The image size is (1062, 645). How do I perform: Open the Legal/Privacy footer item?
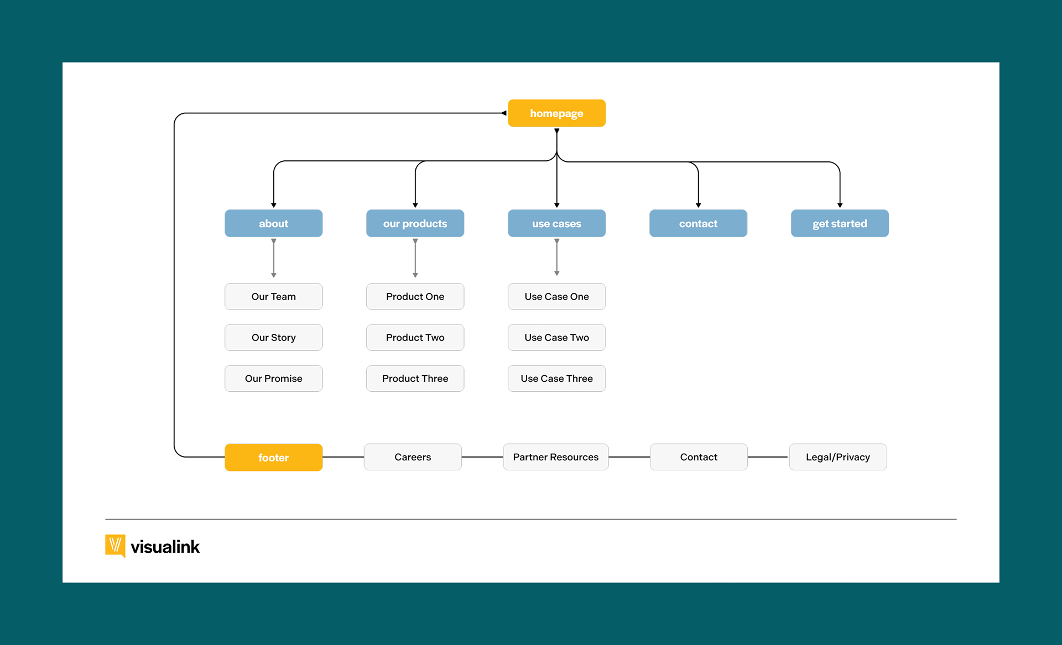click(837, 457)
